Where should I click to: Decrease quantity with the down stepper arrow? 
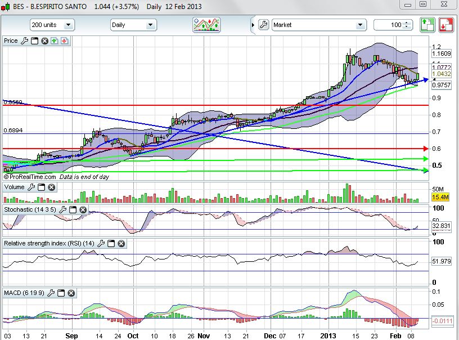407,27
